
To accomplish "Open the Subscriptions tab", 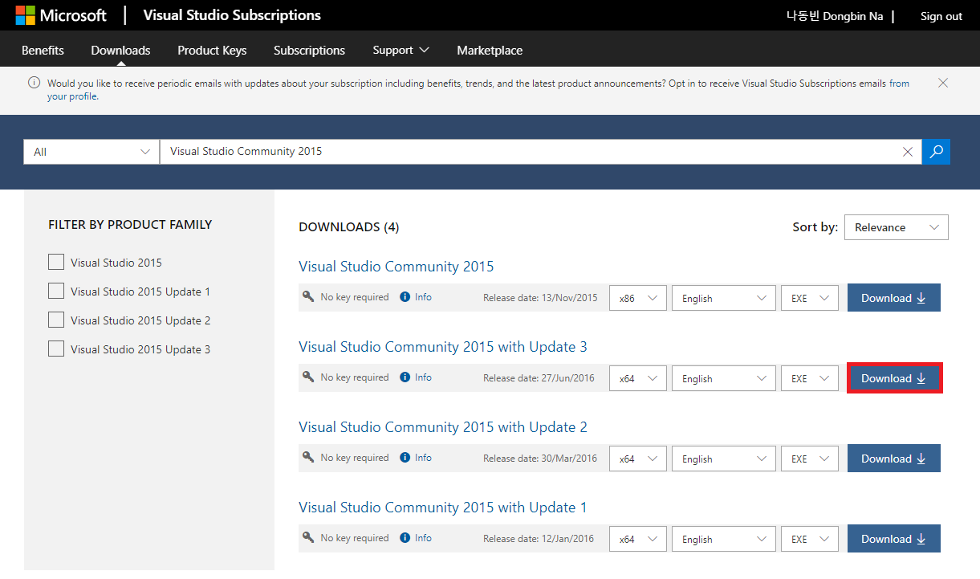I will pos(309,50).
